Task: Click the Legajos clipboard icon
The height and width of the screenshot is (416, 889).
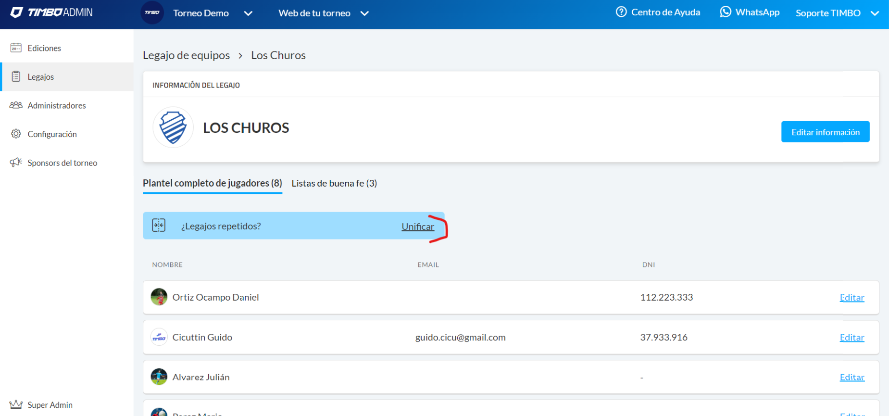Action: click(16, 76)
